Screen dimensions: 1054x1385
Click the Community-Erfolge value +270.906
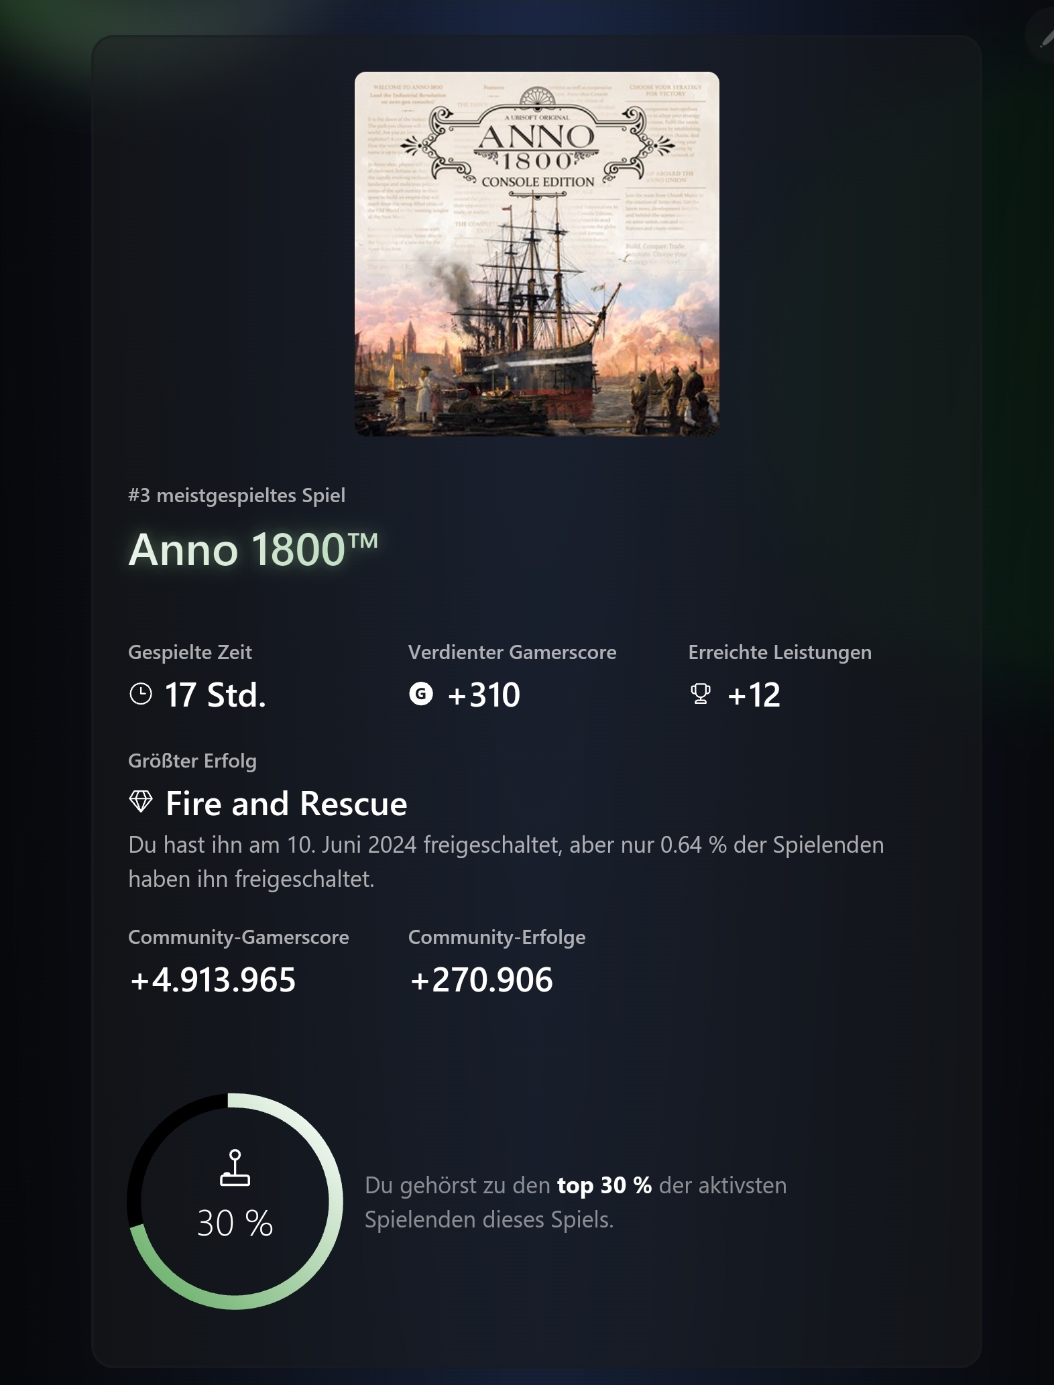point(481,979)
